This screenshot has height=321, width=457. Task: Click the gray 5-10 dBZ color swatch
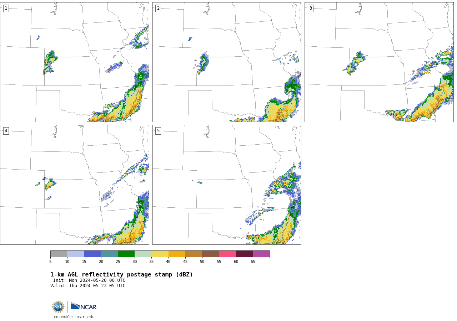point(59,254)
